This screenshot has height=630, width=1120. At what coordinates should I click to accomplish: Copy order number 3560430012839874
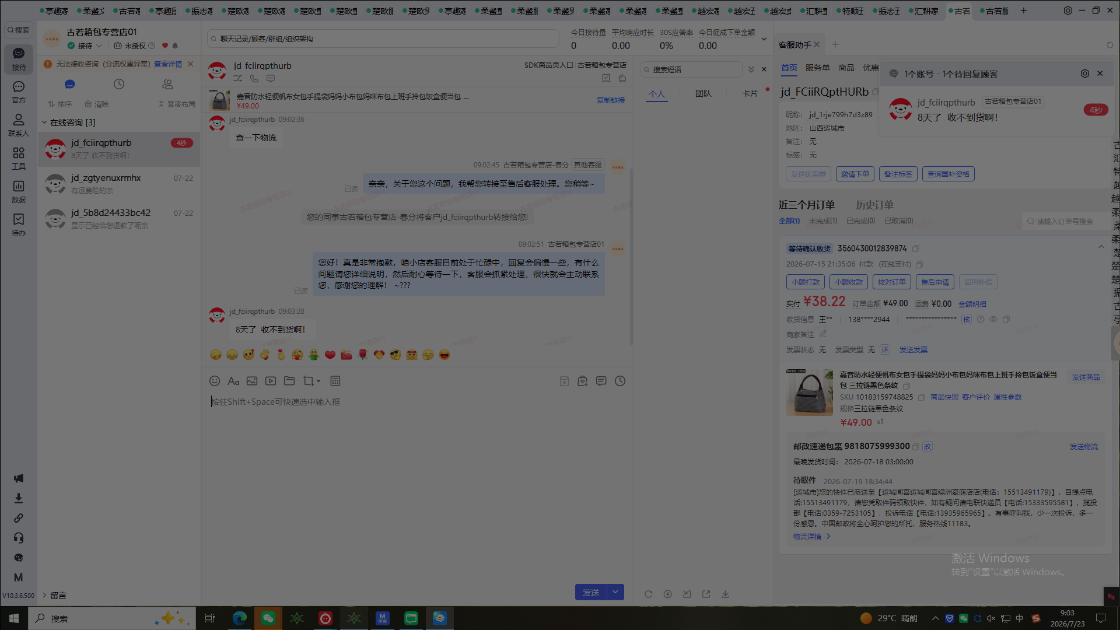point(916,249)
